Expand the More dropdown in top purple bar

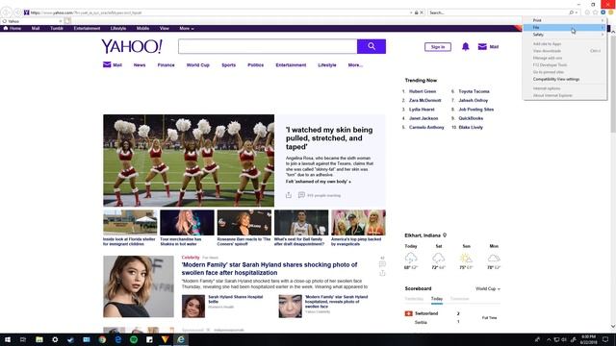[x=186, y=28]
